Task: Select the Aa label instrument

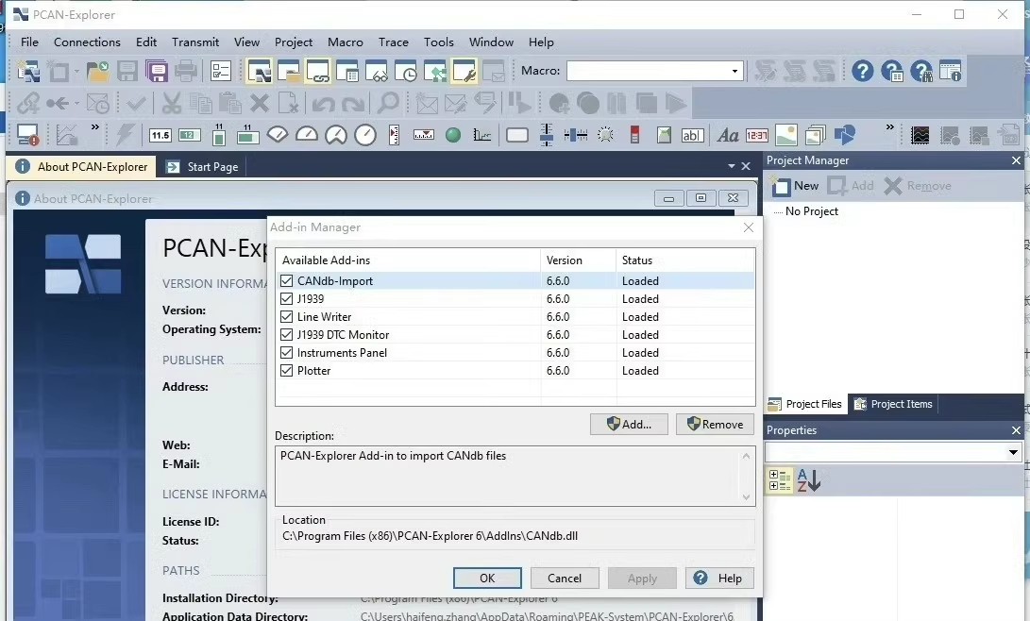Action: [x=727, y=136]
